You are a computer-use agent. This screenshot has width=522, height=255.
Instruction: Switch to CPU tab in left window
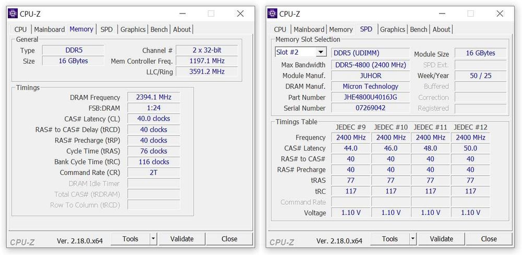(x=21, y=30)
